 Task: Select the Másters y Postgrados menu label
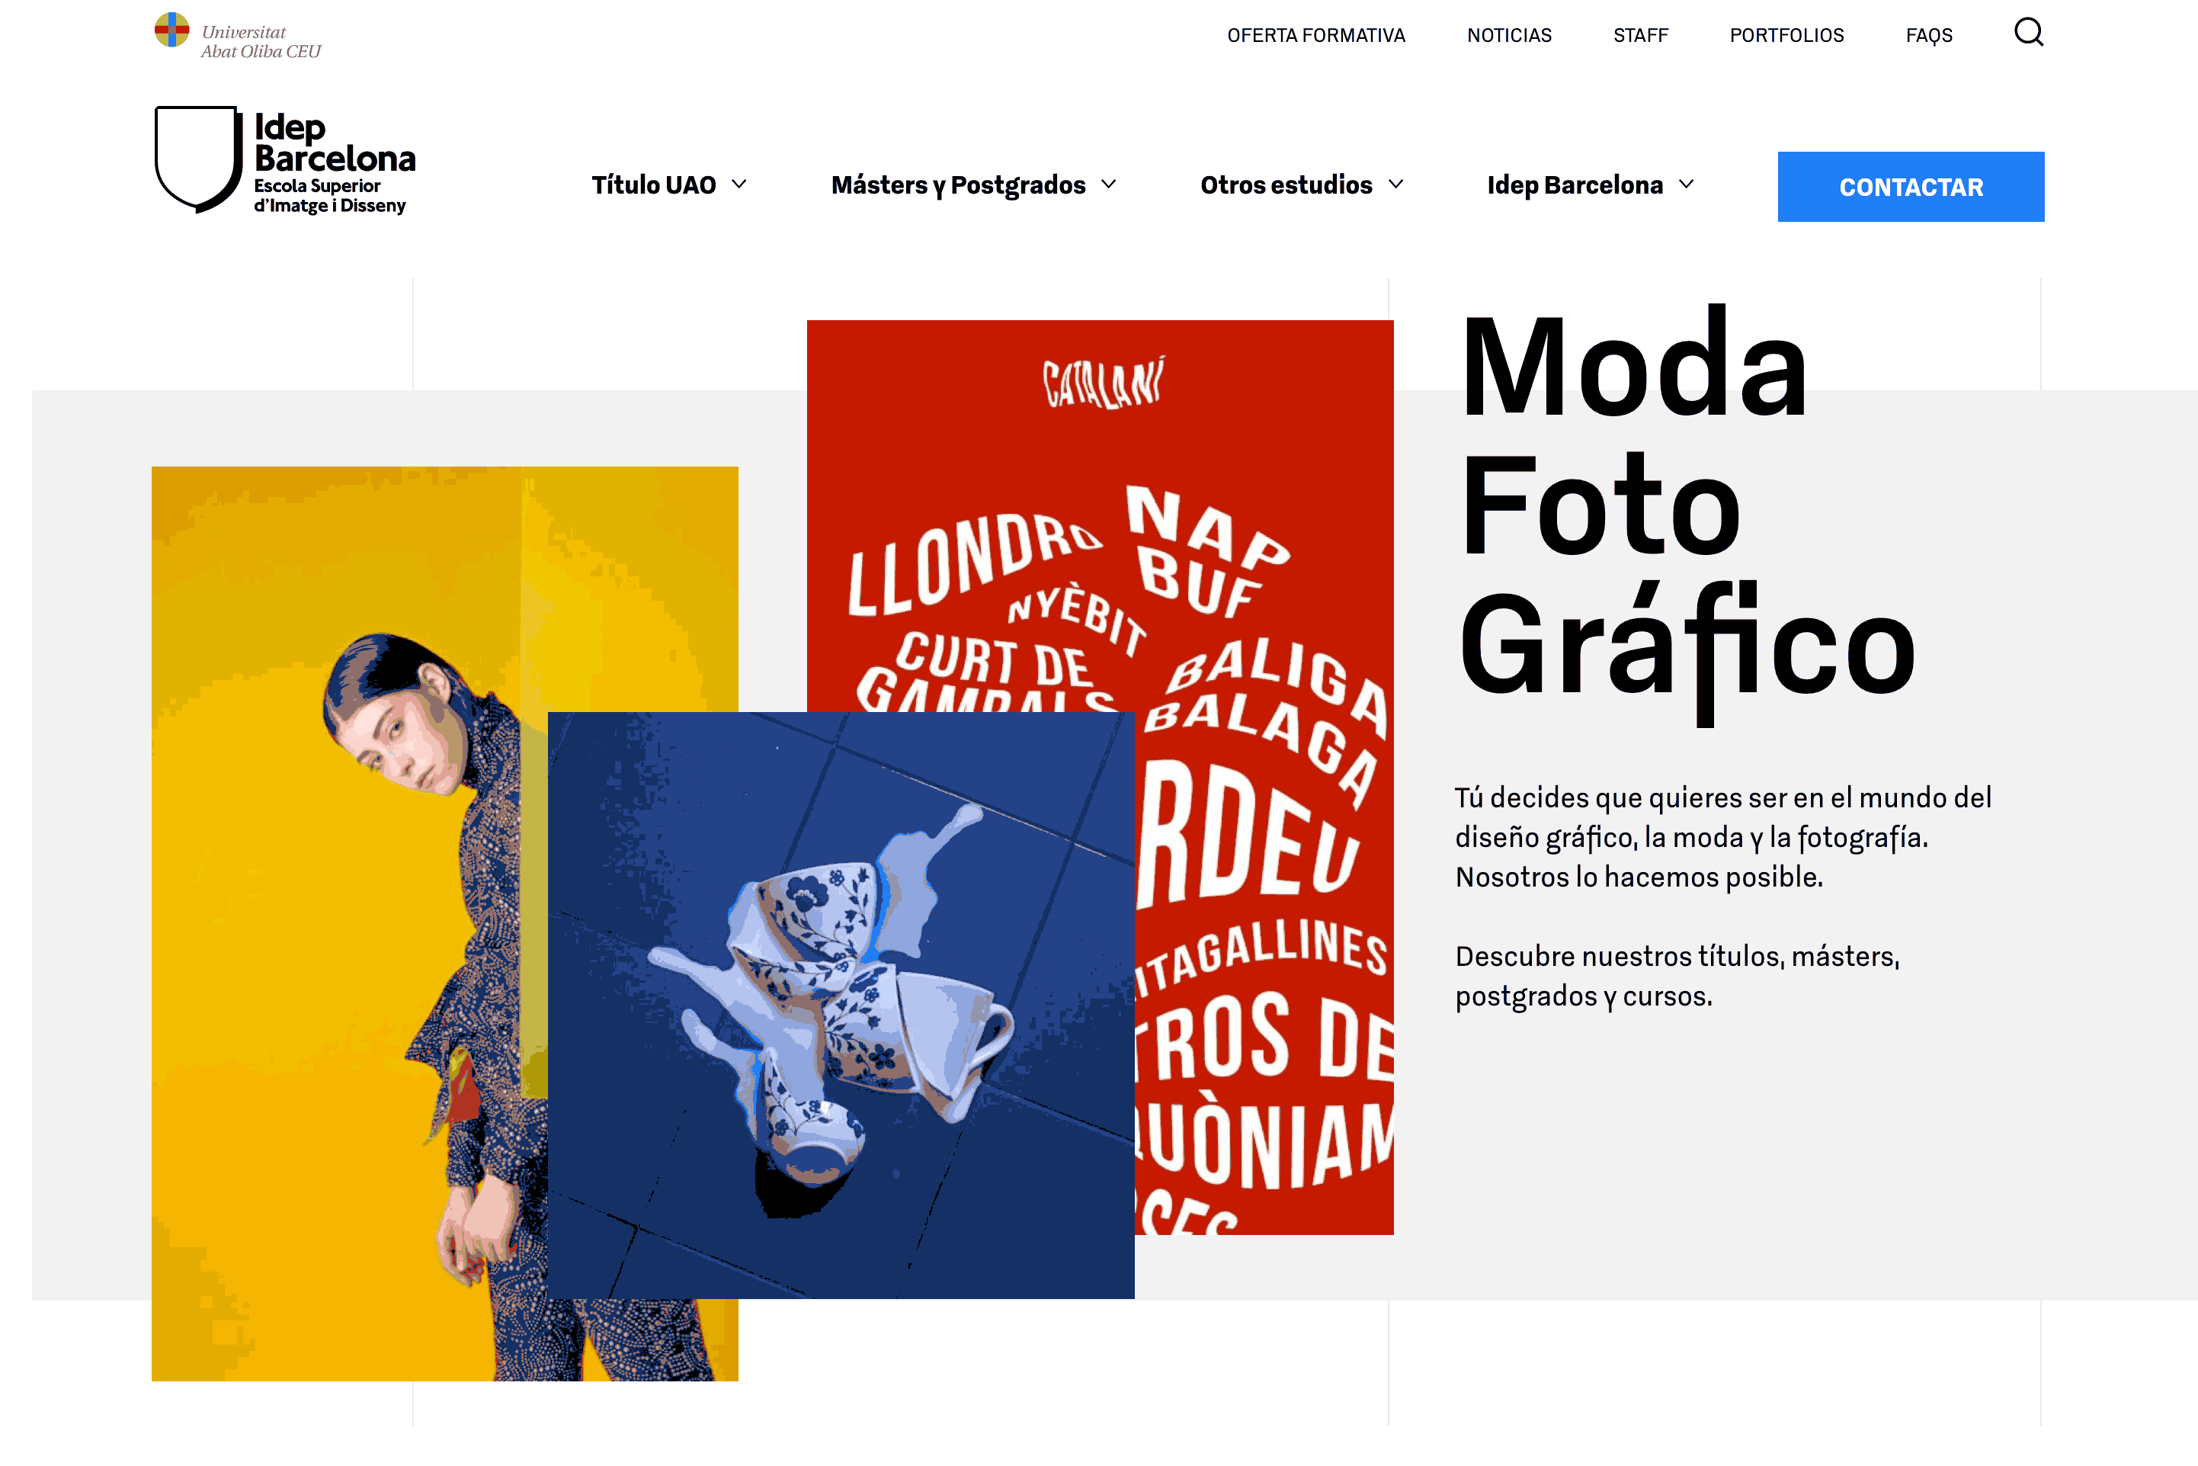pyautogui.click(x=958, y=185)
